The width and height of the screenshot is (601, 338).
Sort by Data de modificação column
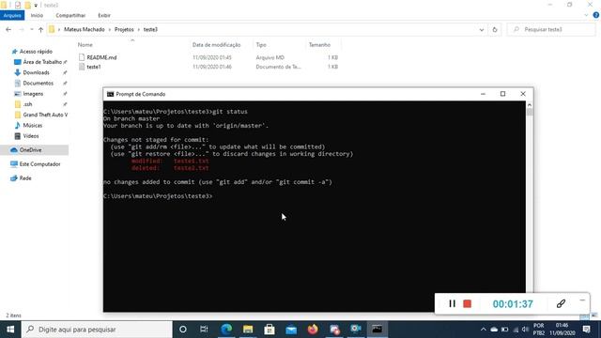(x=217, y=45)
